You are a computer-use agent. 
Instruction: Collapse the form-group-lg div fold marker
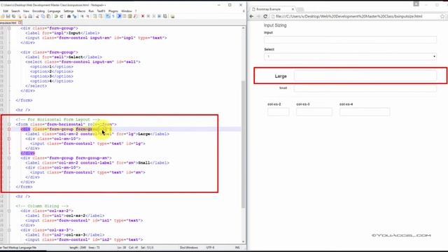9,129
